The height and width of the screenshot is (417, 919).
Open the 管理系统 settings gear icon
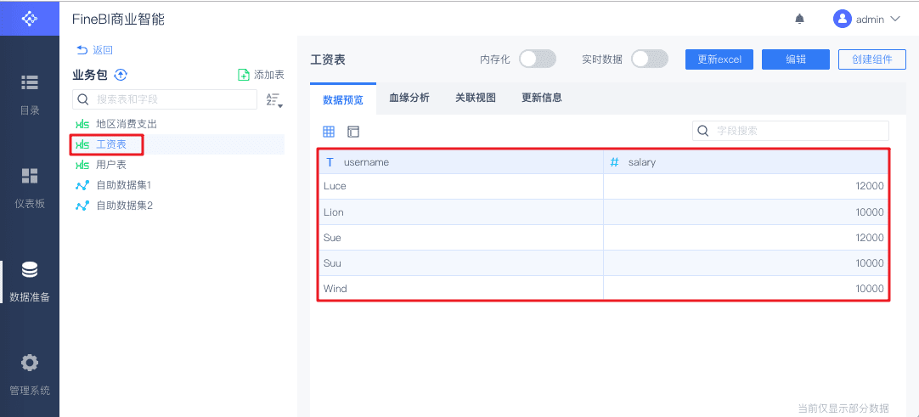tap(30, 363)
